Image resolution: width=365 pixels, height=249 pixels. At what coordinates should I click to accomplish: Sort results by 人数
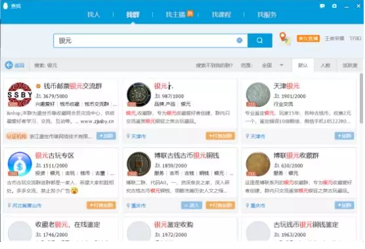[x=326, y=65]
